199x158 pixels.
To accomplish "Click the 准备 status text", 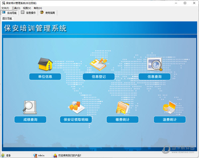I will [8, 155].
